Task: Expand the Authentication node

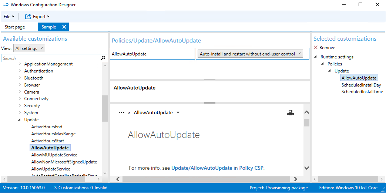Action: pos(20,71)
